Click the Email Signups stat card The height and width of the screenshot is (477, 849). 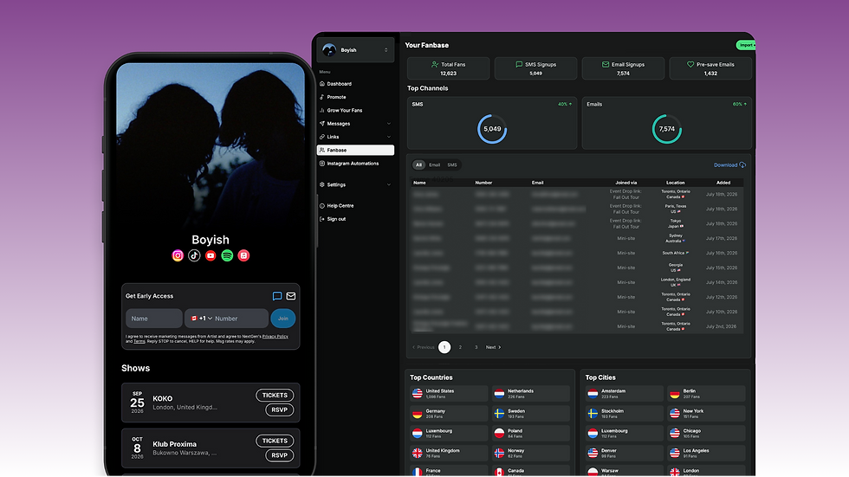623,68
